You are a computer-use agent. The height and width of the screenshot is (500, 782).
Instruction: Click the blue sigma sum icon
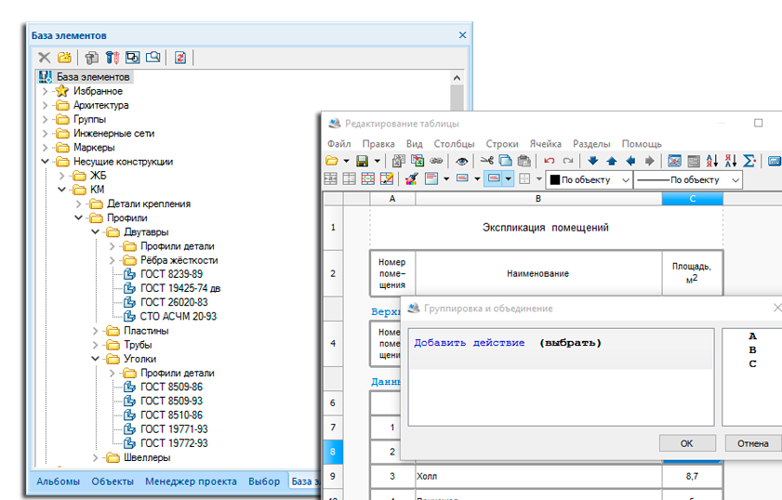click(749, 161)
